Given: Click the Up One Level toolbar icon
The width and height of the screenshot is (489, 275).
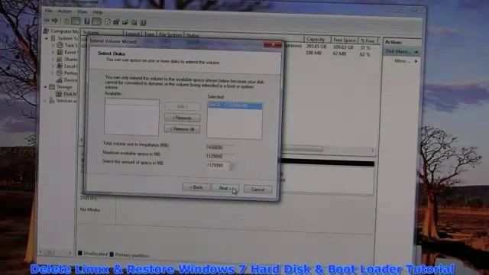Looking at the screenshot, I should [66, 21].
